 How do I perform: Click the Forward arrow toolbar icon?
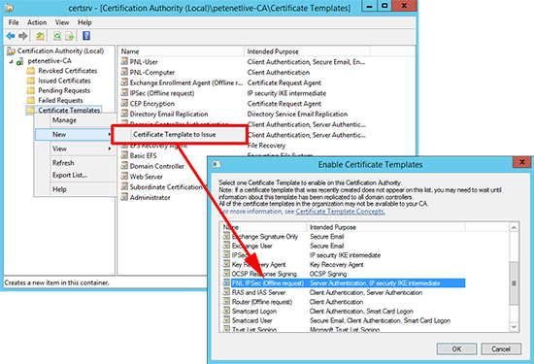22,36
